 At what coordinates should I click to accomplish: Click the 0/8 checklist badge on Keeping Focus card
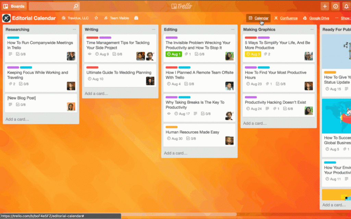click(24, 84)
